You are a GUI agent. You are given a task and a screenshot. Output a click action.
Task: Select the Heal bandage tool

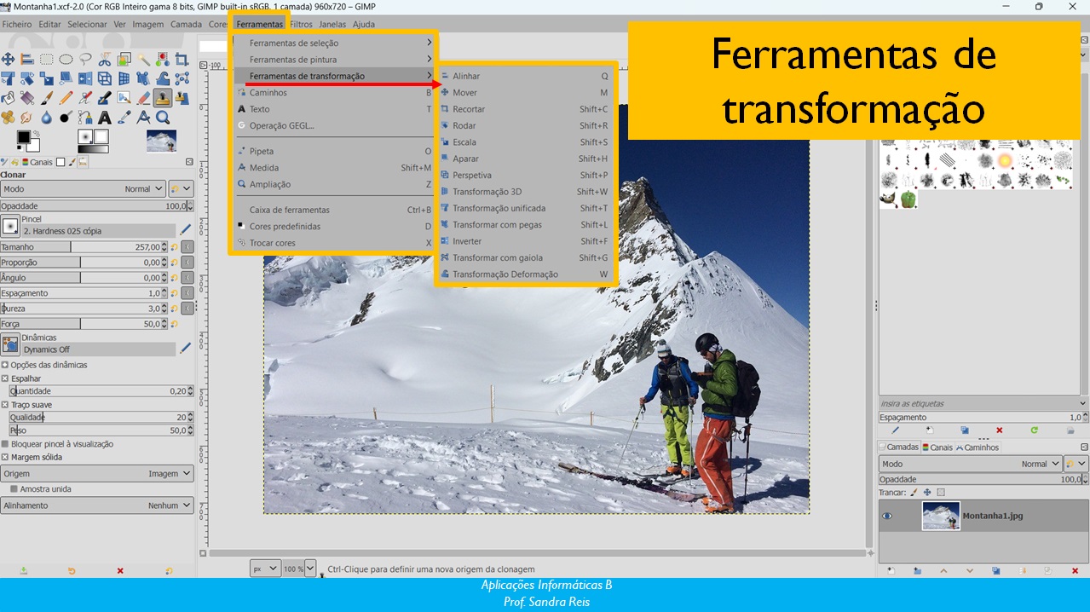click(8, 118)
